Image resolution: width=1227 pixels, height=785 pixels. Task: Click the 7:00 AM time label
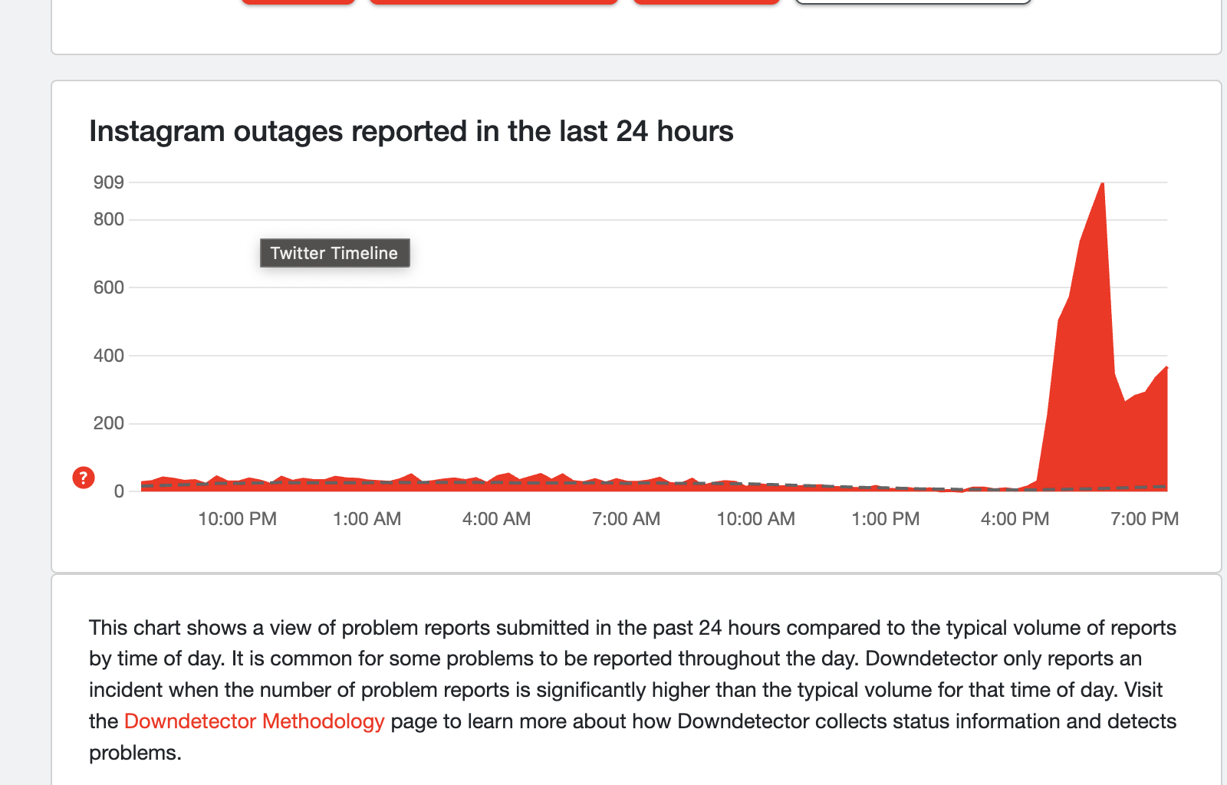click(x=626, y=519)
